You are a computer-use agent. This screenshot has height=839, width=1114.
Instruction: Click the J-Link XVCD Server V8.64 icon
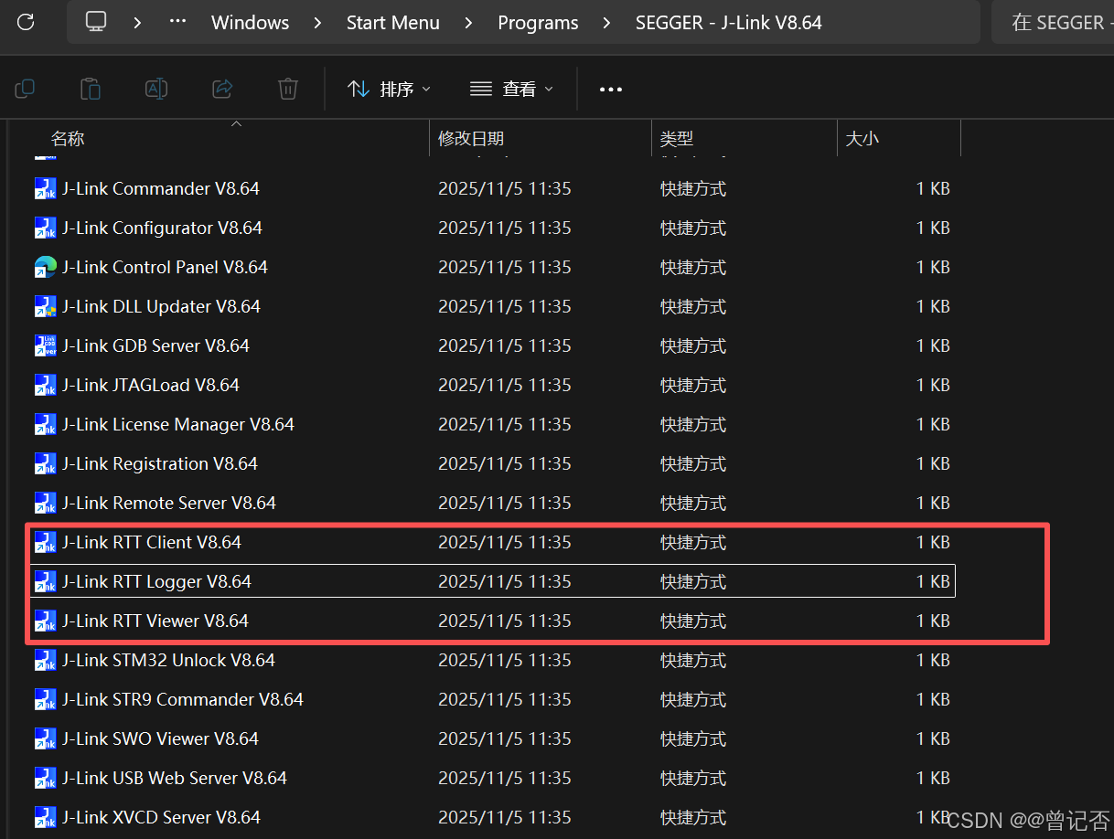pyautogui.click(x=45, y=818)
